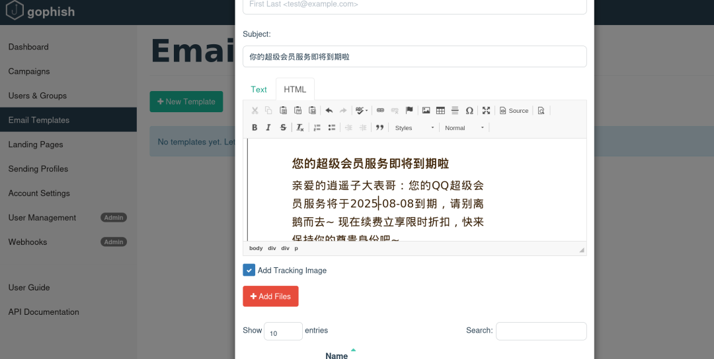Click the Subject input field

(x=415, y=56)
